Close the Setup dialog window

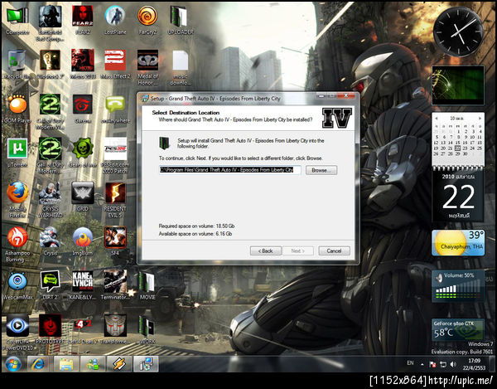pyautogui.click(x=346, y=95)
